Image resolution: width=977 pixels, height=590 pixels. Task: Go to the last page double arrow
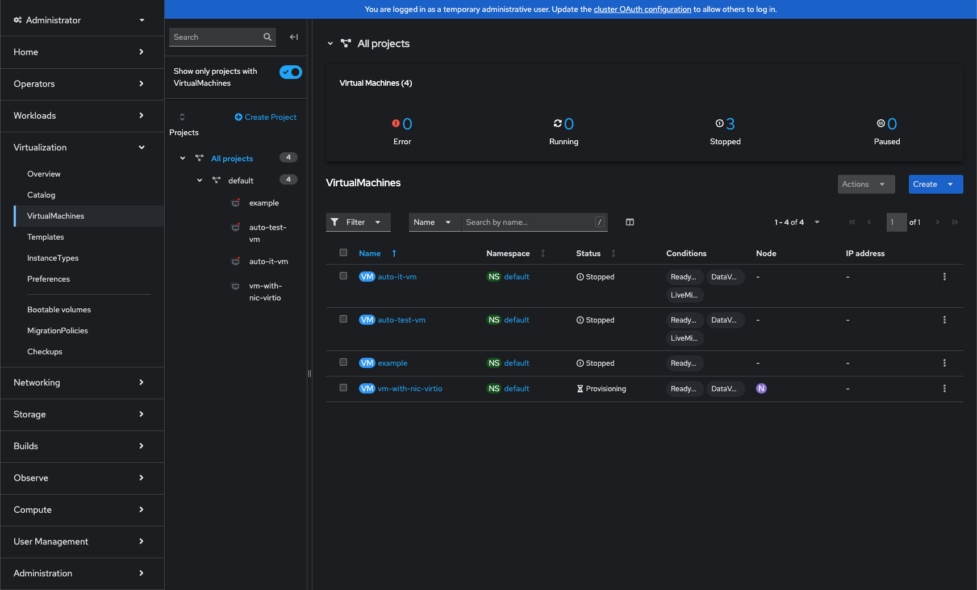click(955, 222)
